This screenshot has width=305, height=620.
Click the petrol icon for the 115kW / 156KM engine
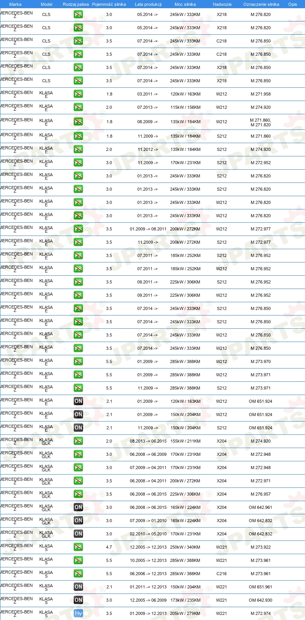[x=78, y=107]
